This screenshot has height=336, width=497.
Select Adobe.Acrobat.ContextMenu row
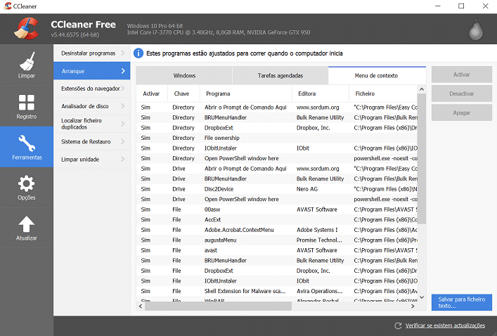pyautogui.click(x=277, y=230)
